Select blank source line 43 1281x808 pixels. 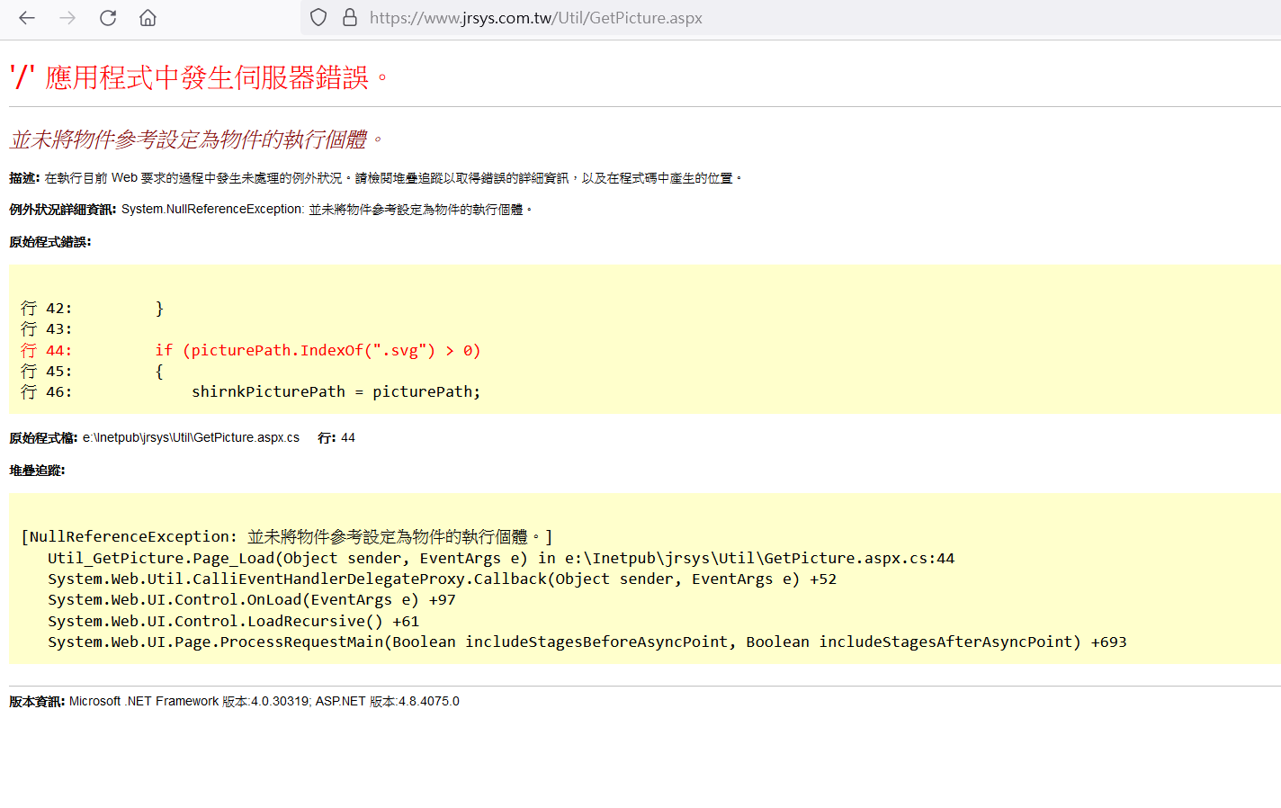click(x=46, y=329)
